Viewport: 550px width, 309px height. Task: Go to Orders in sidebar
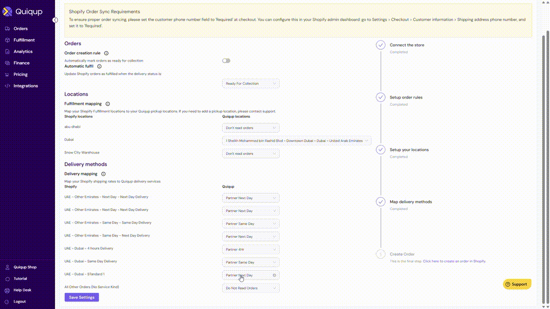pyautogui.click(x=21, y=28)
